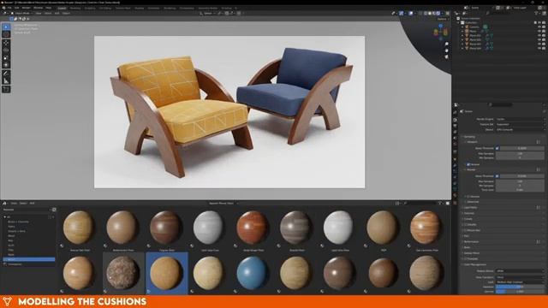The image size is (548, 308).
Task: Open the Material properties tab icon
Action: coord(455,196)
